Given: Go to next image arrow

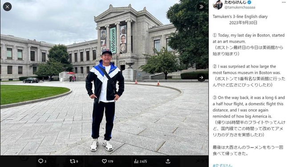Looking at the screenshot, I should (201, 77).
